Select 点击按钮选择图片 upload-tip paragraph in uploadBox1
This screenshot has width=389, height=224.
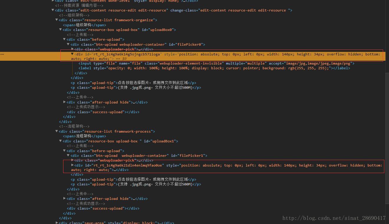pos(133,179)
